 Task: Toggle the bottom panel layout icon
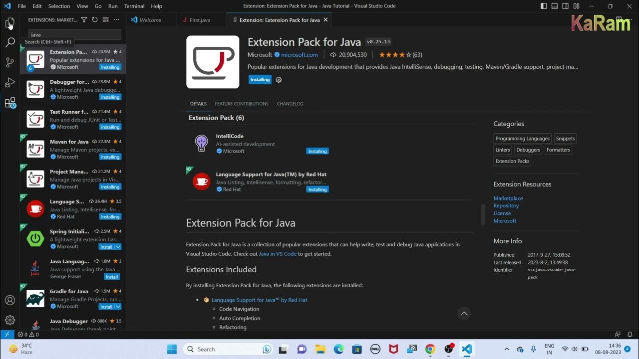tap(555, 6)
